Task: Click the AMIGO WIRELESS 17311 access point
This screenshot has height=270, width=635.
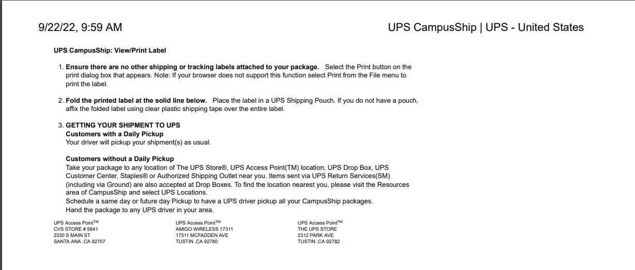Action: click(x=204, y=229)
